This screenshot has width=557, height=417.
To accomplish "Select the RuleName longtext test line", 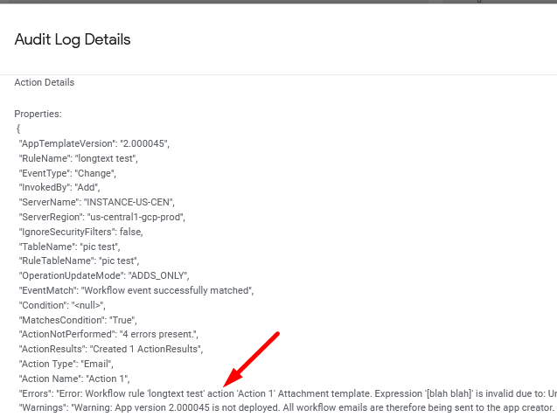I will [78, 158].
